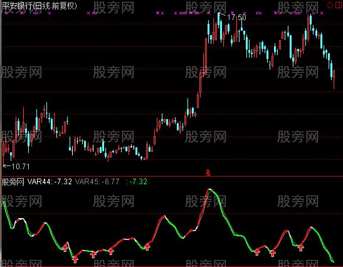
Task: Click the VAR45: -6.77 readout
Action: (97, 182)
